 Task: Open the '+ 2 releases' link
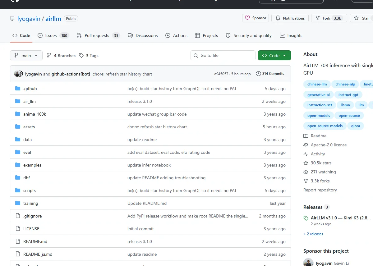(x=313, y=234)
